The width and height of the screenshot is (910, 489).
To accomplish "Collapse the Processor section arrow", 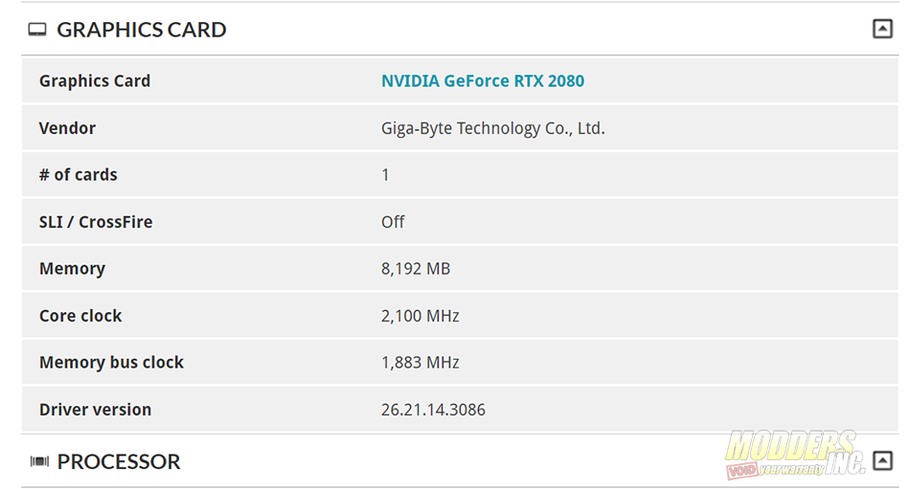I will [x=882, y=461].
